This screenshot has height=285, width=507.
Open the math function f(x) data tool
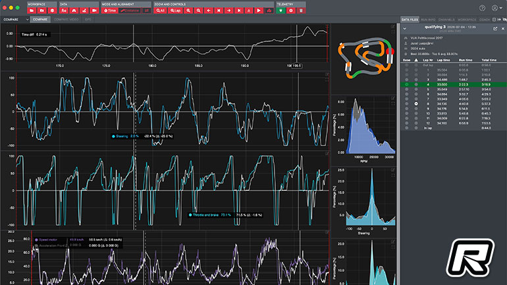(64, 11)
